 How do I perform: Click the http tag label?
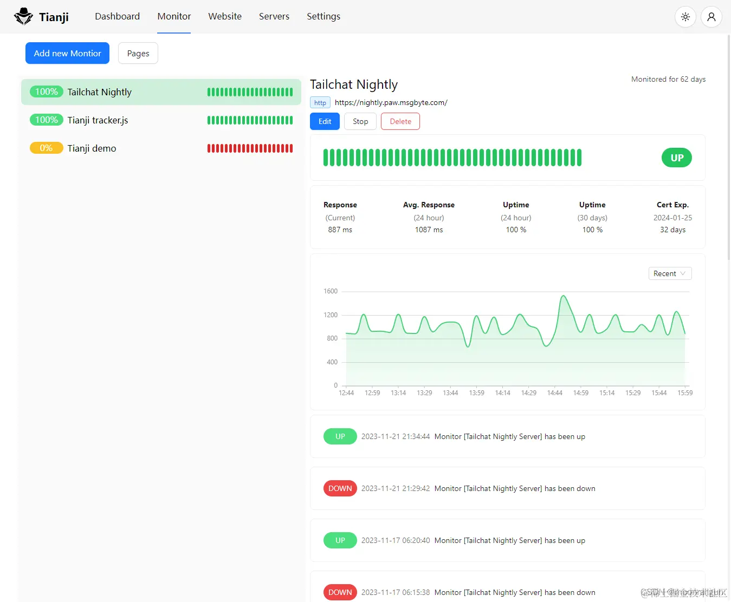coord(320,103)
